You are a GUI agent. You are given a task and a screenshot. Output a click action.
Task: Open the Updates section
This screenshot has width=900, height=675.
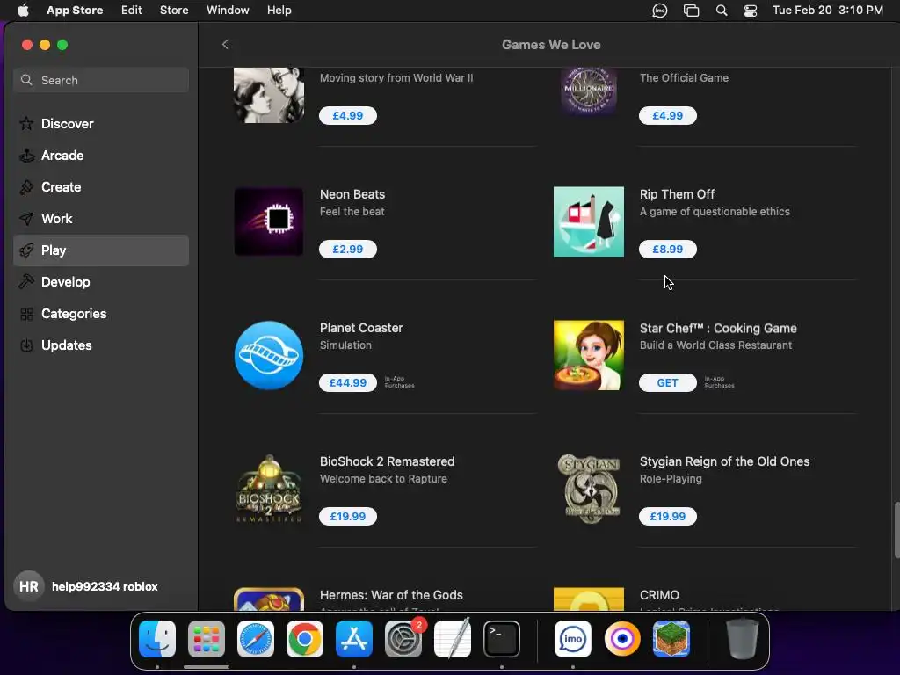coord(101,345)
